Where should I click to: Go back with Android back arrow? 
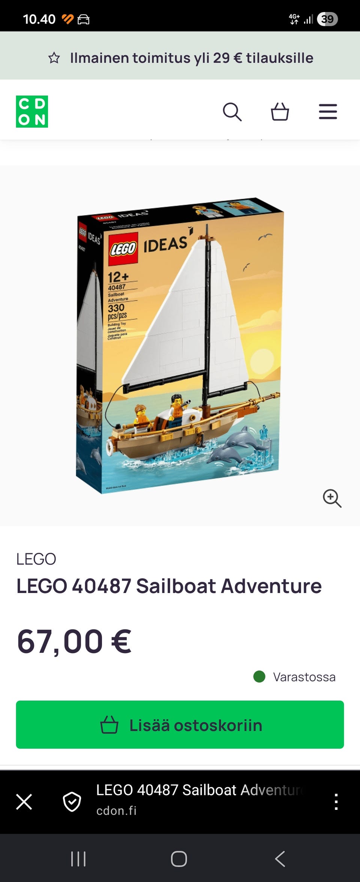tap(280, 859)
